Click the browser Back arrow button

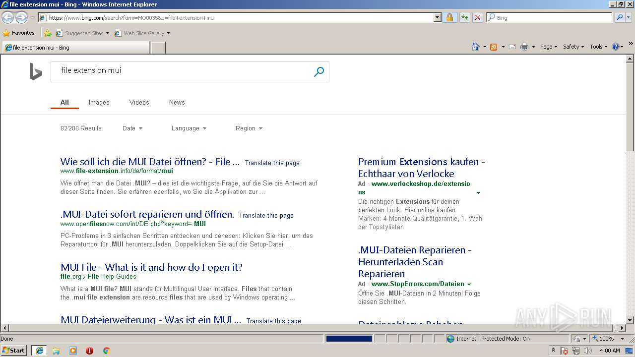tap(7, 18)
